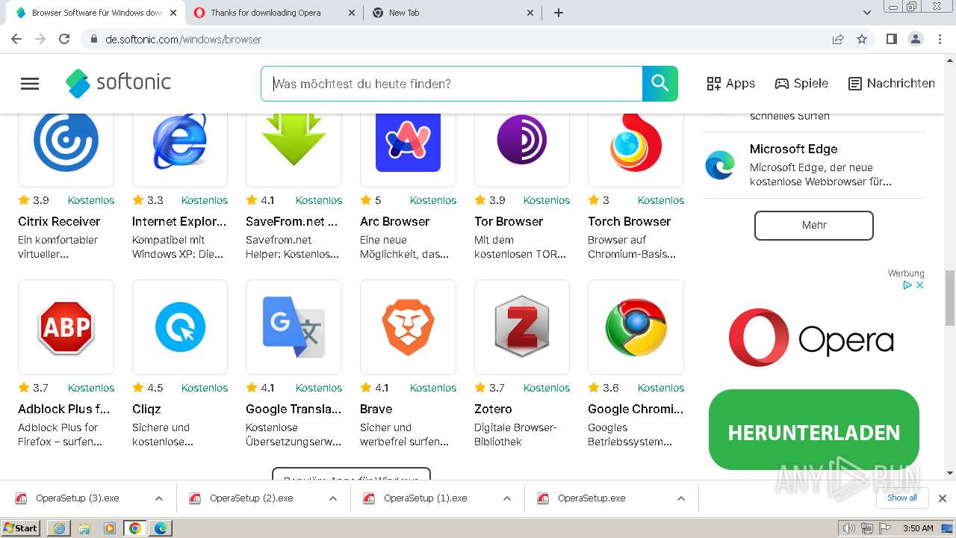Open the SaveFrom.net helper icon
The height and width of the screenshot is (538, 956).
294,140
